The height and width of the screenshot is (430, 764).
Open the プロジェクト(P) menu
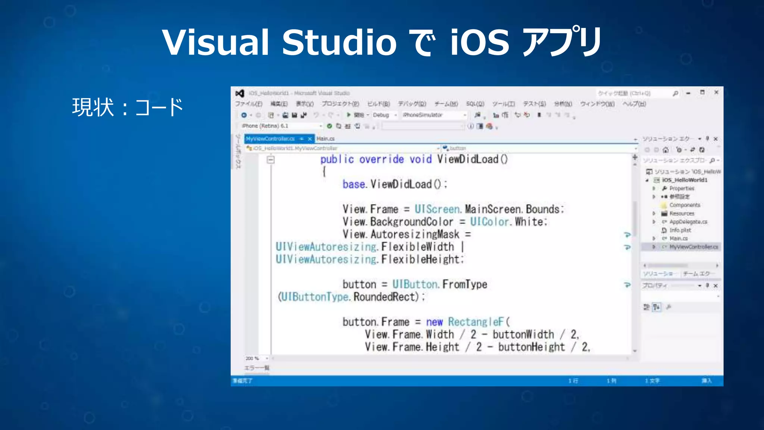(x=340, y=104)
